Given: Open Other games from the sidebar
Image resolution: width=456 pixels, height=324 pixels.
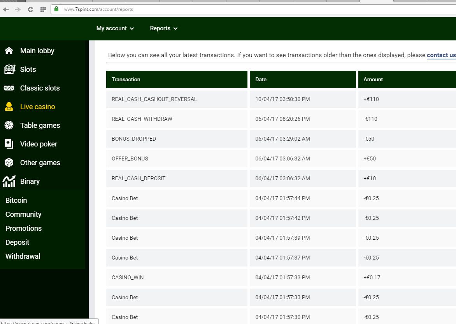Looking at the screenshot, I should 40,162.
